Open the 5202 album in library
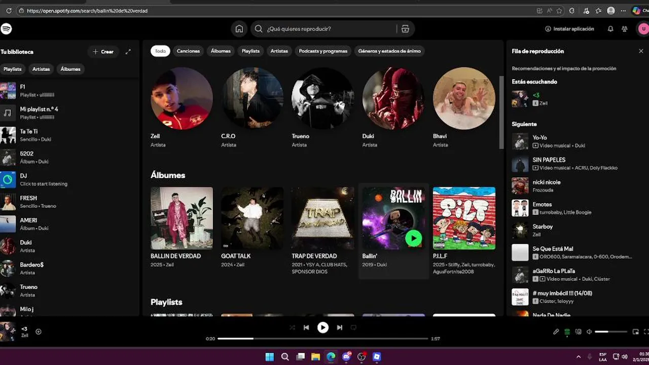The image size is (649, 365). point(68,157)
